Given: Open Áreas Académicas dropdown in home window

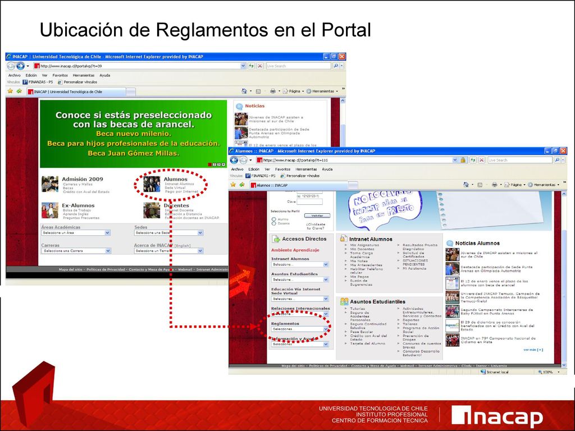Looking at the screenshot, I should 76,233.
